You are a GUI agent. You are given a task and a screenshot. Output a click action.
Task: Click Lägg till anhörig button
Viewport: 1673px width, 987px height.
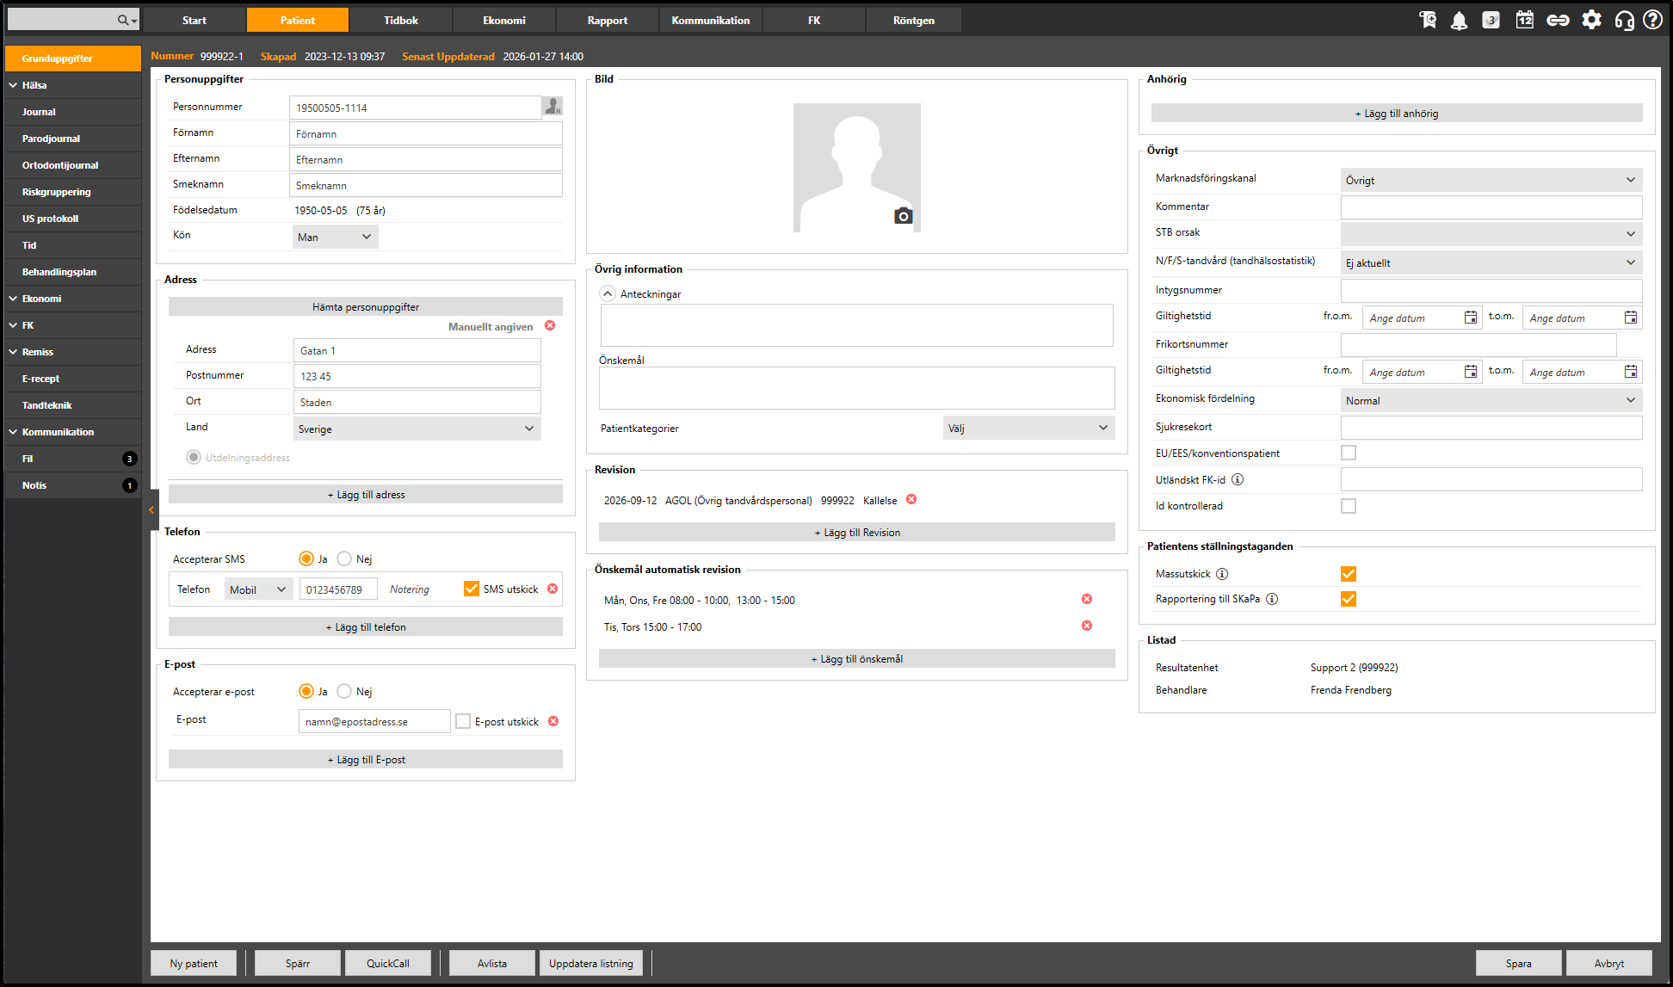[x=1396, y=114]
